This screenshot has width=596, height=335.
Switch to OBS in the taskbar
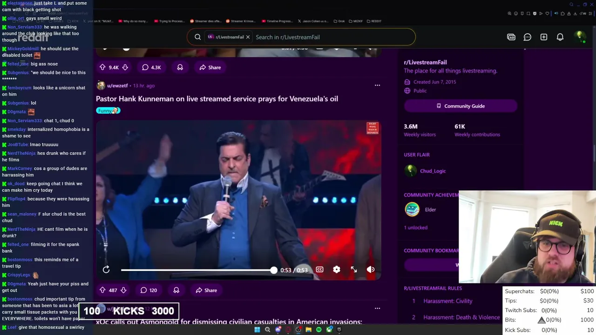point(298,329)
